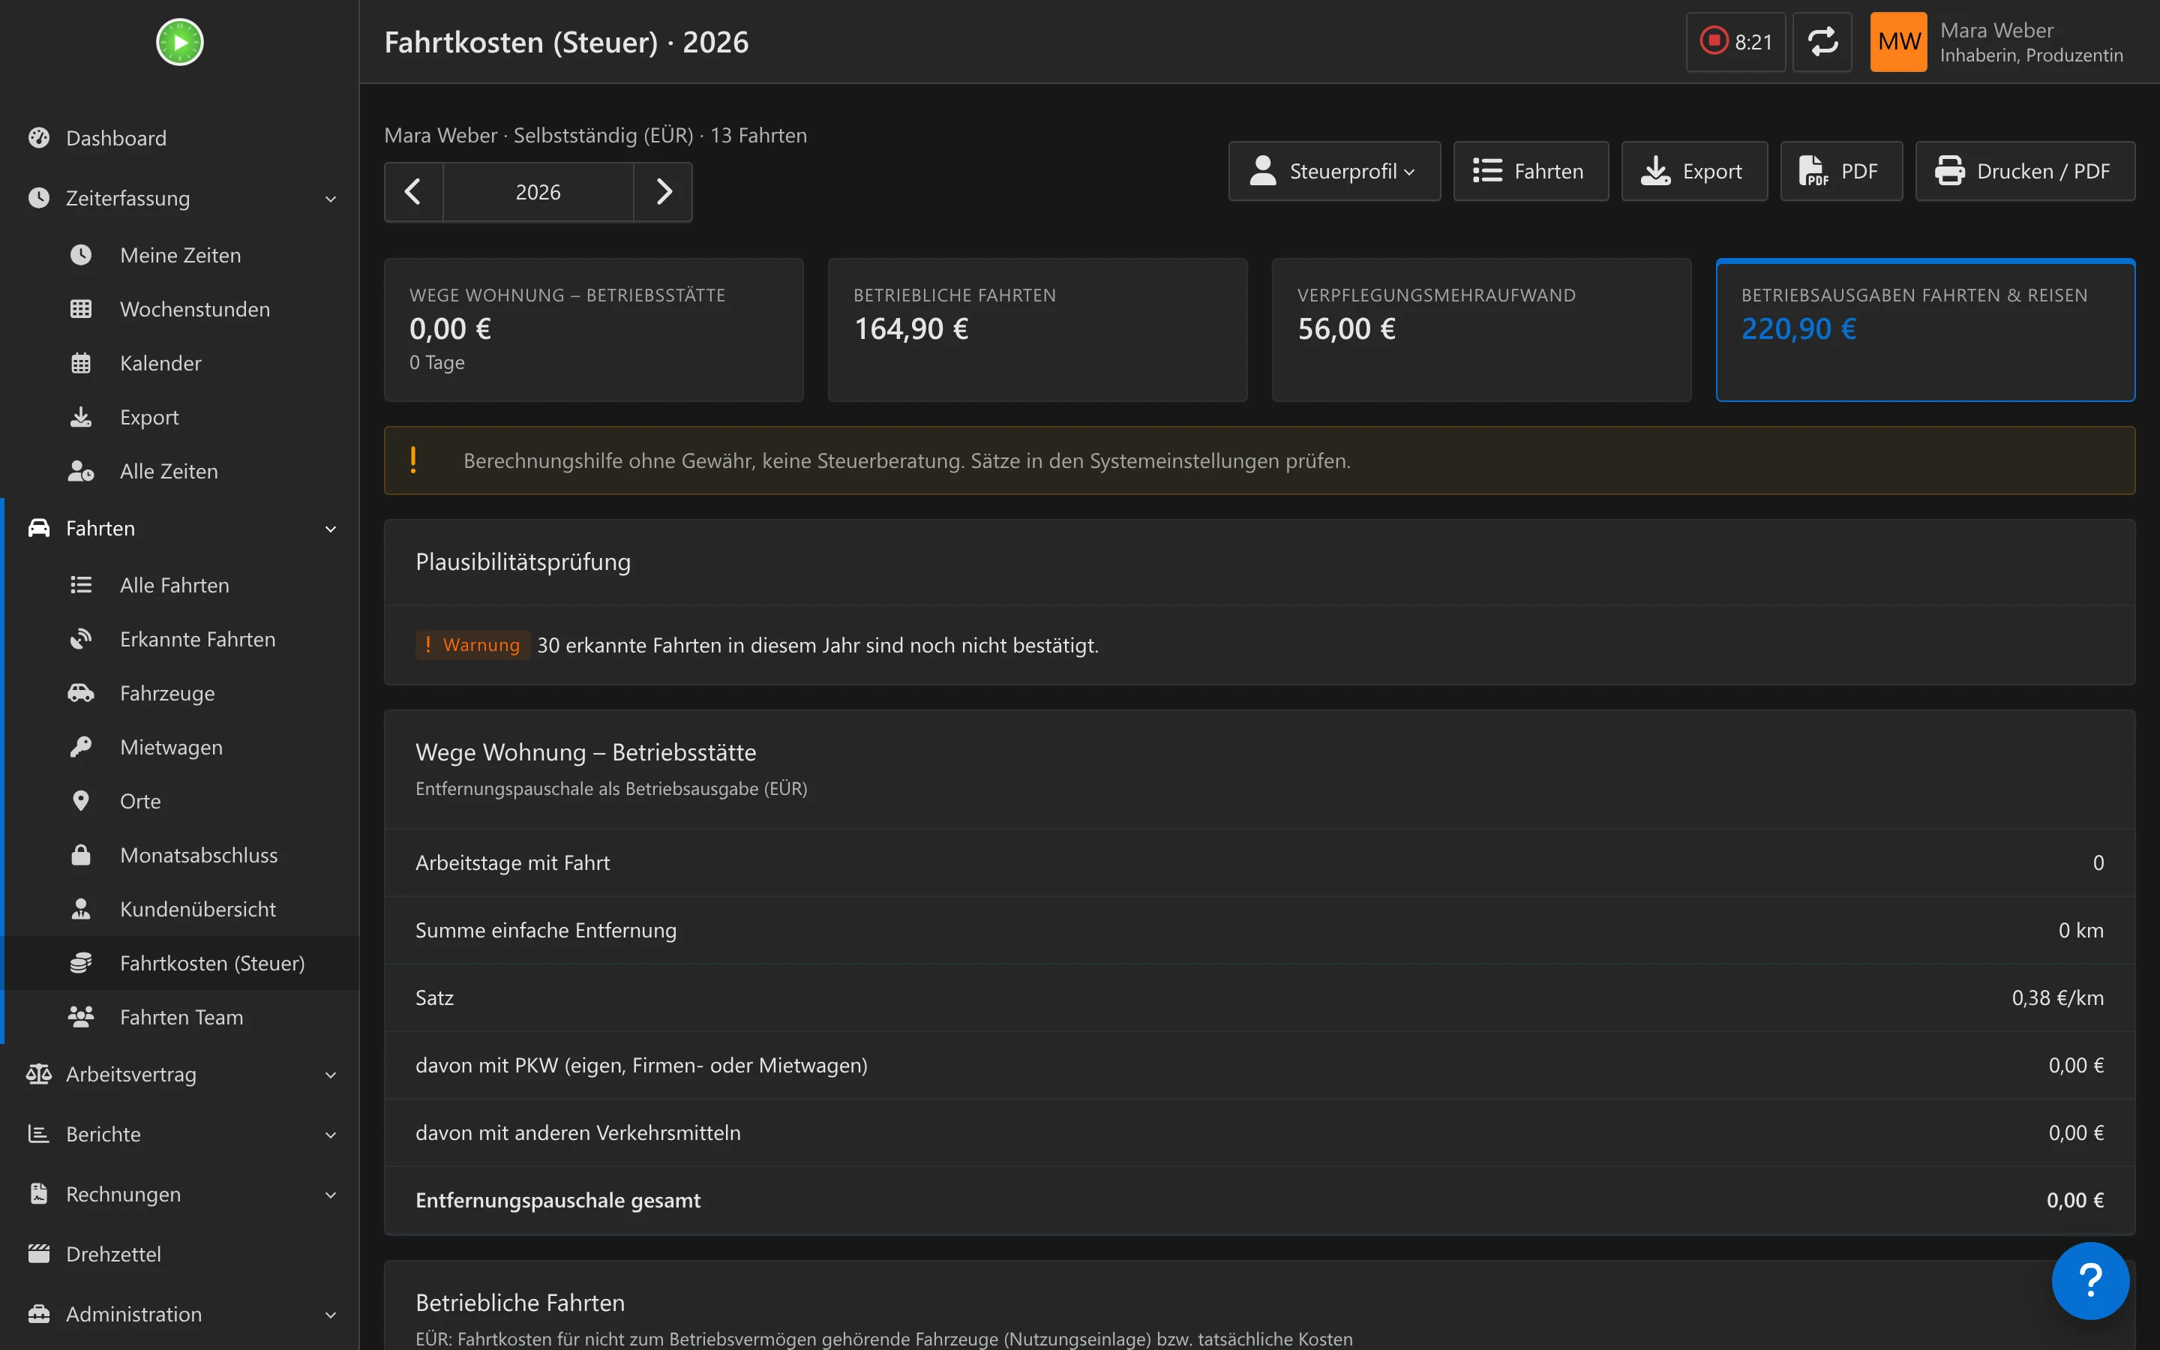Open Drehzettel in sidebar

click(x=179, y=1253)
